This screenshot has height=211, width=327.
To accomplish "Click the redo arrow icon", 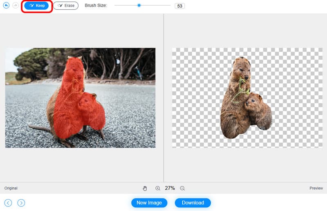I will 16,6.
